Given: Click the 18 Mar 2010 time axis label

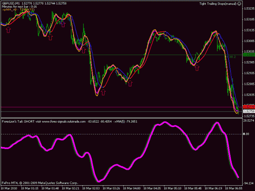Looking at the screenshot, I should (x=9, y=189).
